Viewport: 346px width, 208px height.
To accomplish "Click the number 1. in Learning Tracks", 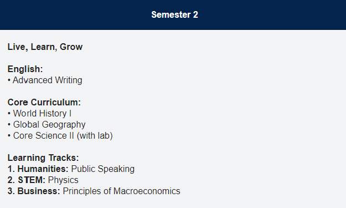I will pyautogui.click(x=11, y=169).
